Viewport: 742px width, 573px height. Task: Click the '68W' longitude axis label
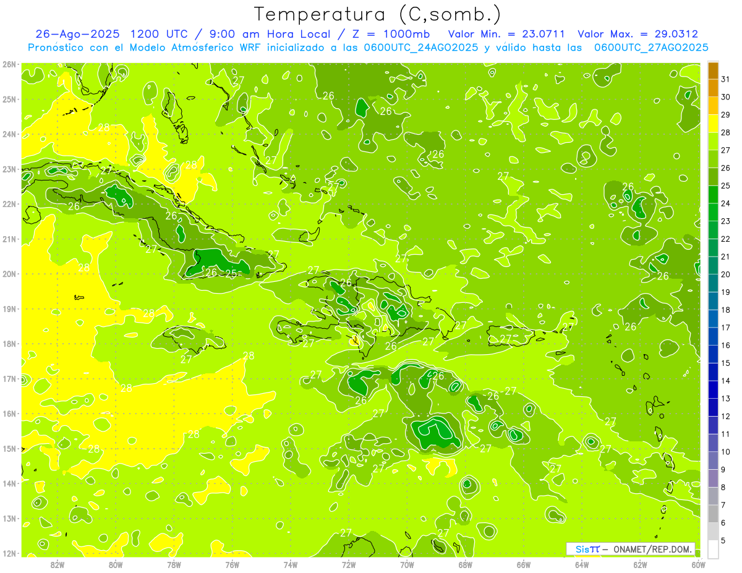pyautogui.click(x=466, y=564)
